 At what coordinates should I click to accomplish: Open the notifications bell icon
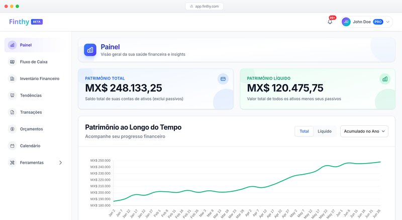click(x=330, y=22)
